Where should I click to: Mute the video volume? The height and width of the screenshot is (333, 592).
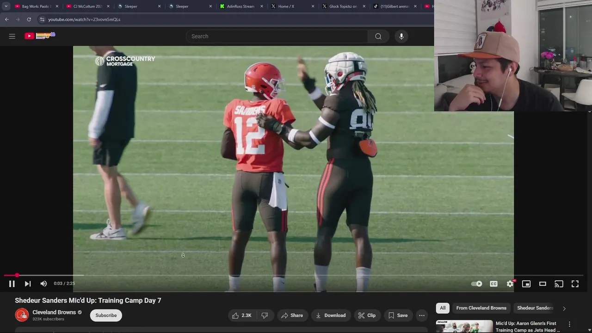(x=43, y=284)
